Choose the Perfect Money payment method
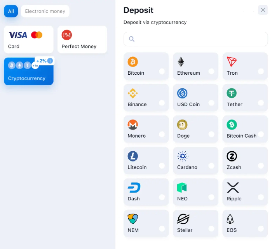Viewport: 272px width, 249px height. 82,39
